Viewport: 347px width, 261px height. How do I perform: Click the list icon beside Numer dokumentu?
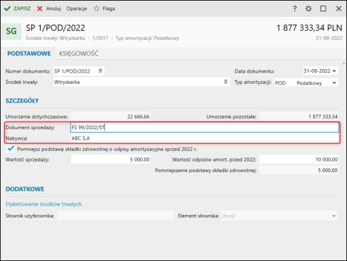[x=100, y=71]
